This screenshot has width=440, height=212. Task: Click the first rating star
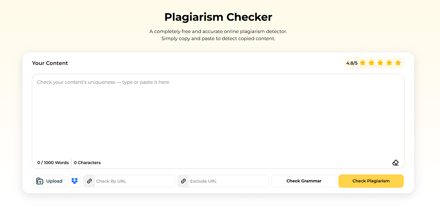click(x=363, y=63)
